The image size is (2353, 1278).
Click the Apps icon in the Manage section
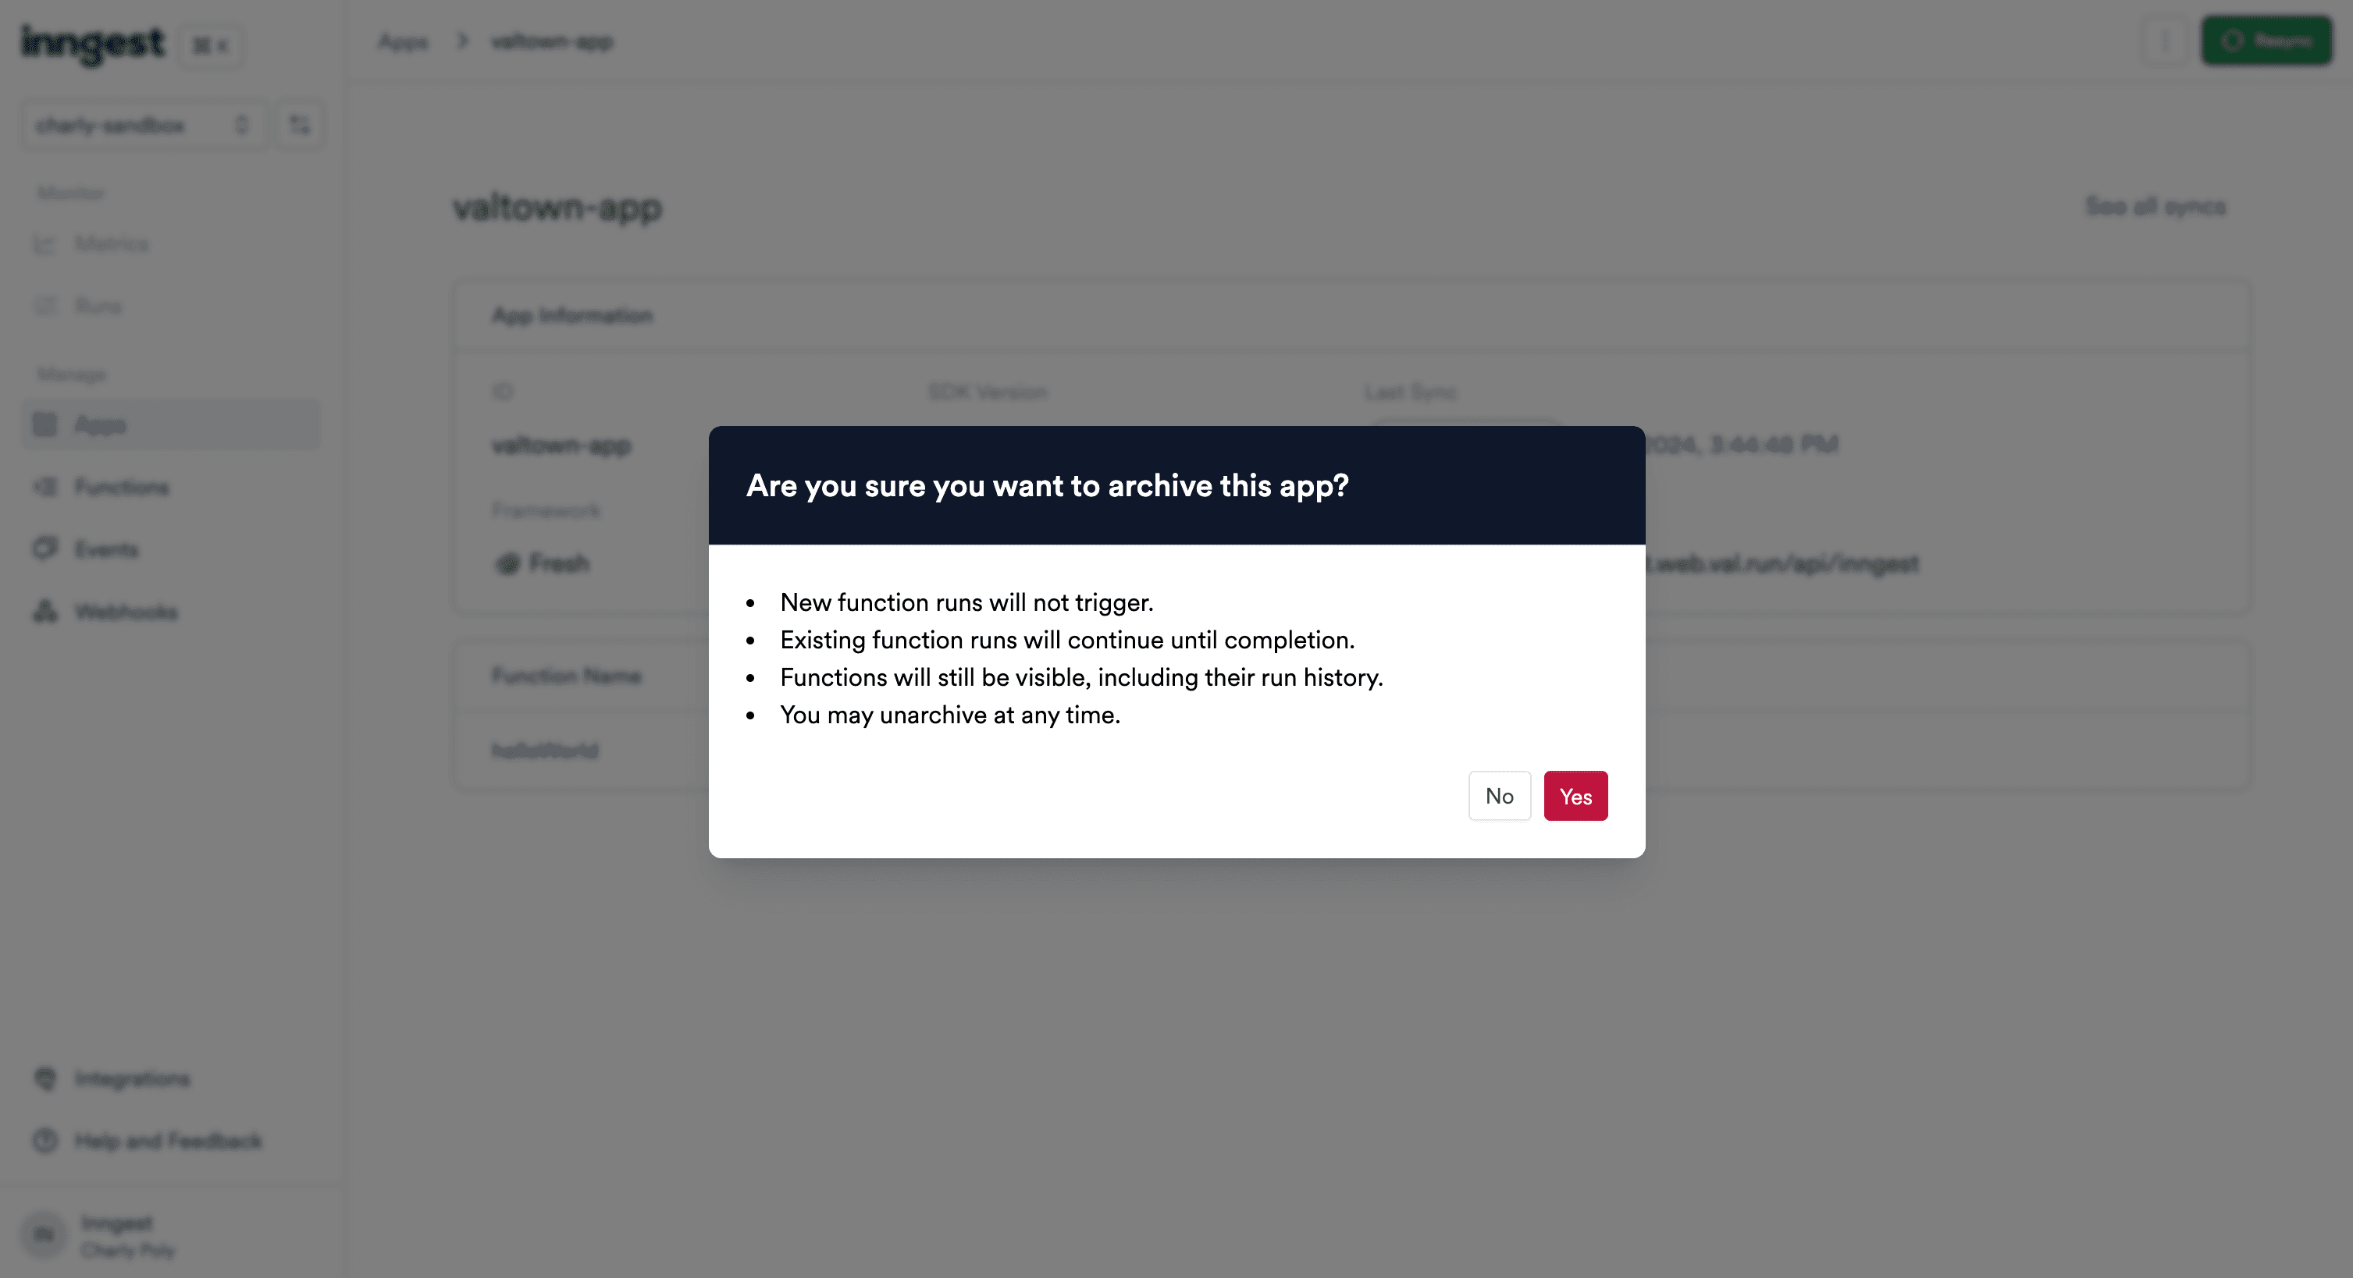[x=44, y=424]
